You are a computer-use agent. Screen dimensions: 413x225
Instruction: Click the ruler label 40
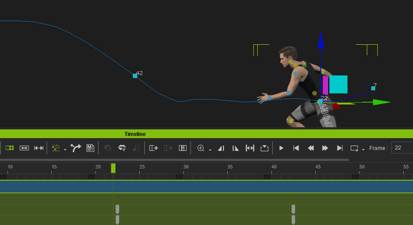274,167
